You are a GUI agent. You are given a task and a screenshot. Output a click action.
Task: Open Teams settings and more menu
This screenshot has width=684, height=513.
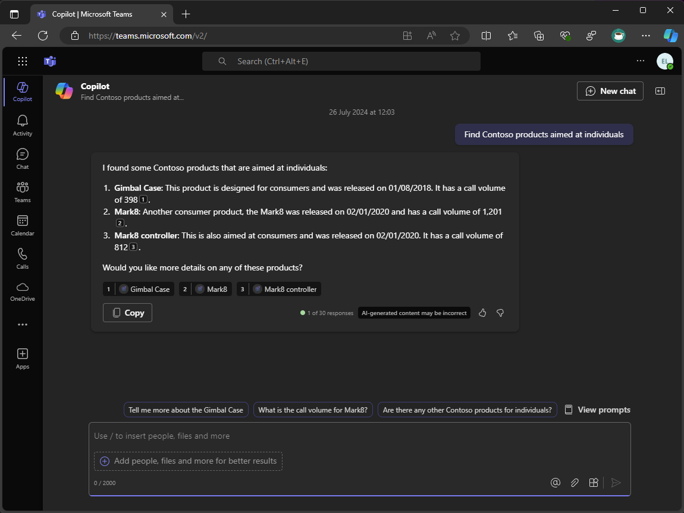pyautogui.click(x=641, y=61)
